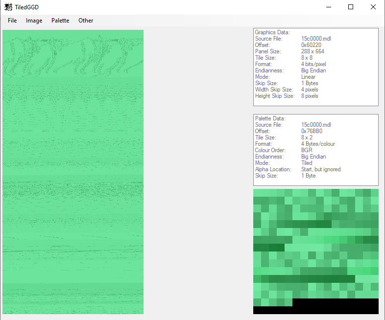
Task: Click the palette Mode value Tiled
Action: (307, 163)
